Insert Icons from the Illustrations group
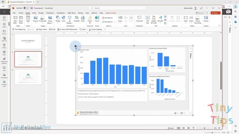 point(63,19)
